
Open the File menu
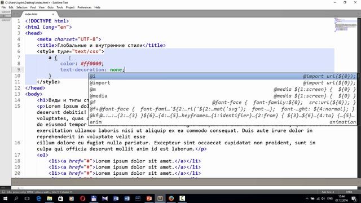[x=3, y=7]
